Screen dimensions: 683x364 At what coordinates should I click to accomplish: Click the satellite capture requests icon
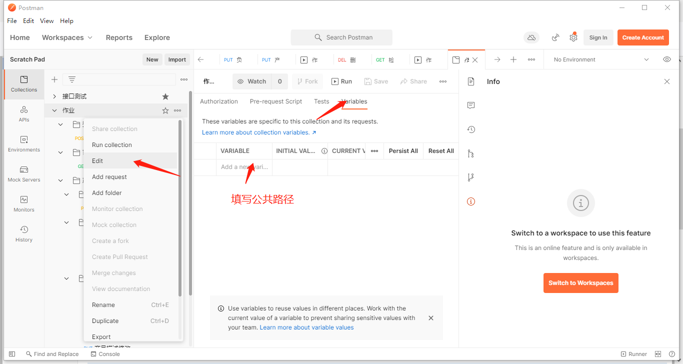click(555, 37)
